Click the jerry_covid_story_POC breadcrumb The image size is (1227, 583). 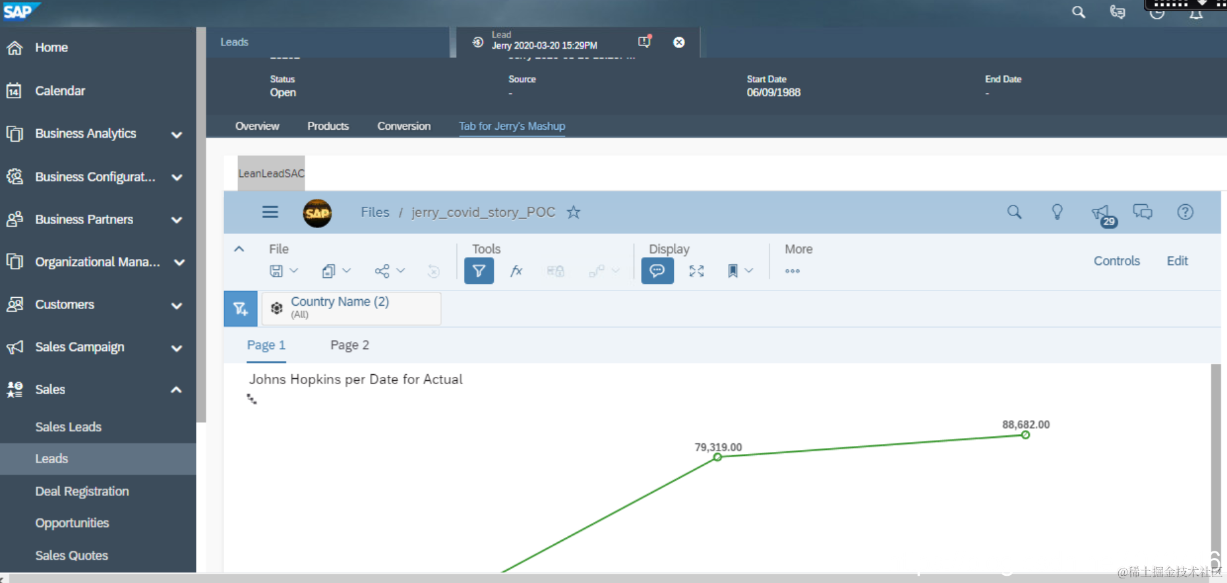tap(483, 212)
